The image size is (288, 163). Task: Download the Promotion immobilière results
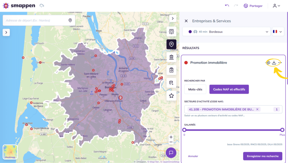point(274,63)
